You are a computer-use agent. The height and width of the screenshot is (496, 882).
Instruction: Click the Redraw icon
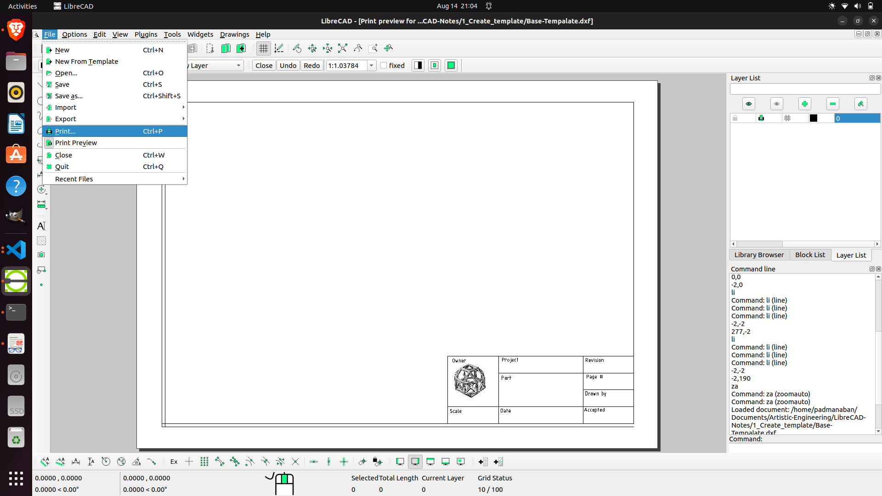click(x=297, y=48)
